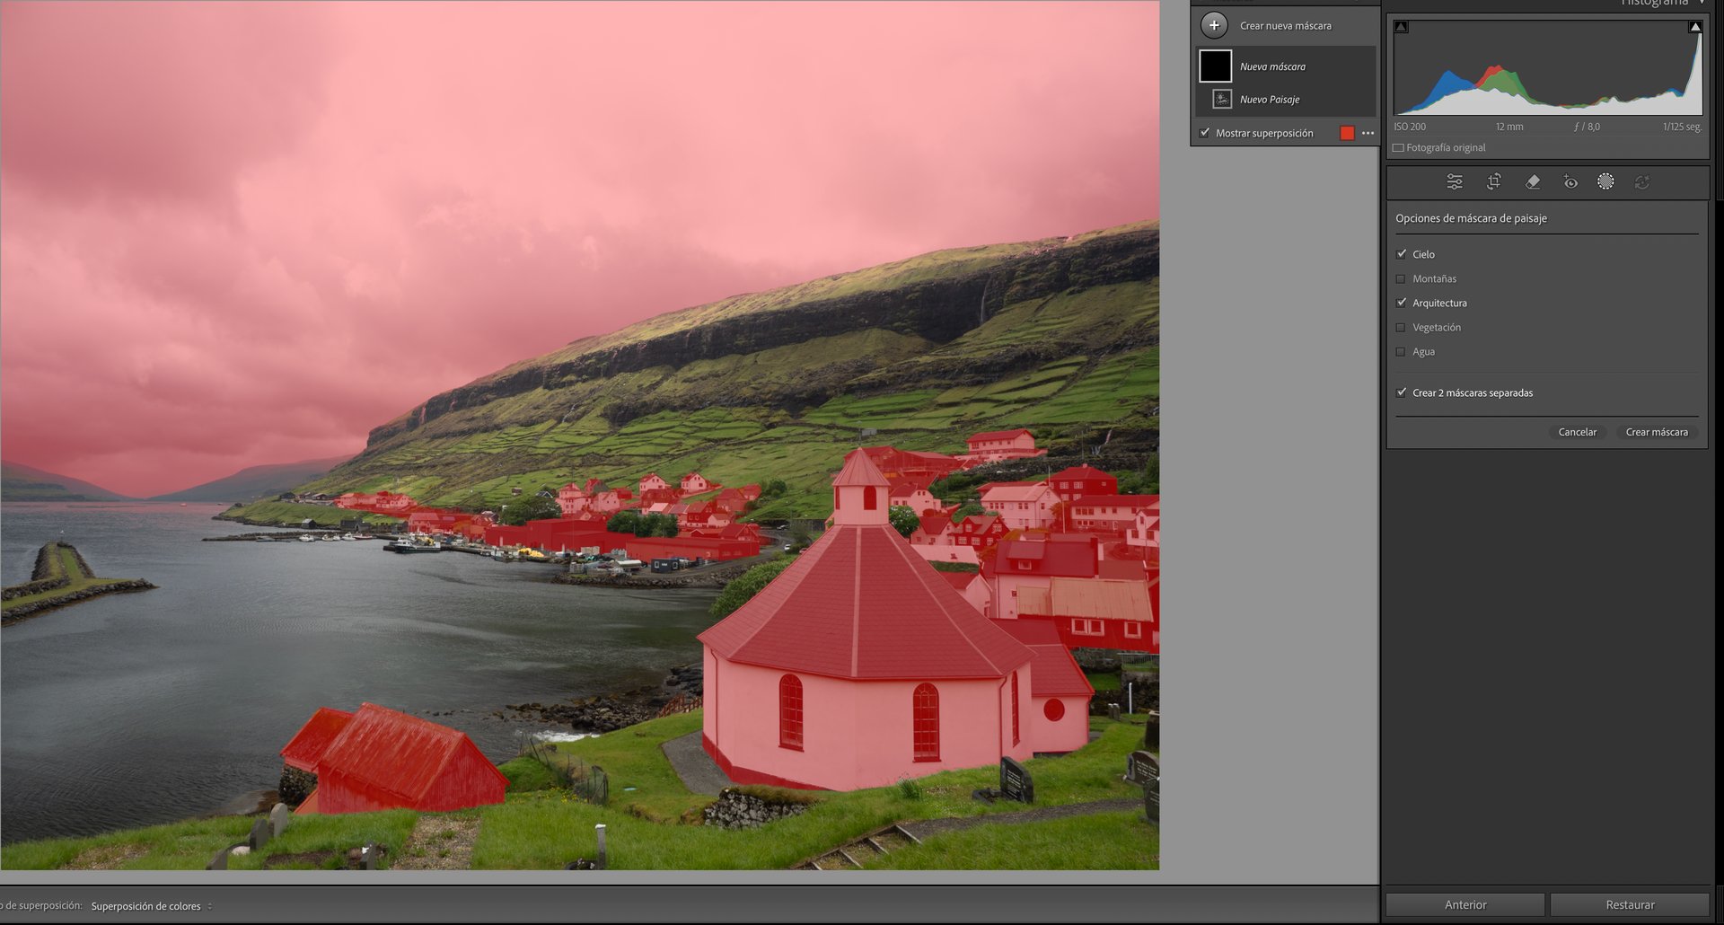The width and height of the screenshot is (1724, 925).
Task: Open the Masking tool (dashed circle icon)
Action: (1605, 181)
